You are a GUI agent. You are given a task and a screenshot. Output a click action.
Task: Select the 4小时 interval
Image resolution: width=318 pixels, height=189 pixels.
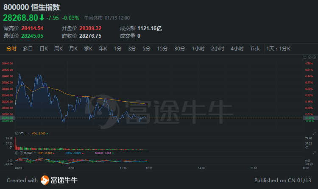[237, 49]
